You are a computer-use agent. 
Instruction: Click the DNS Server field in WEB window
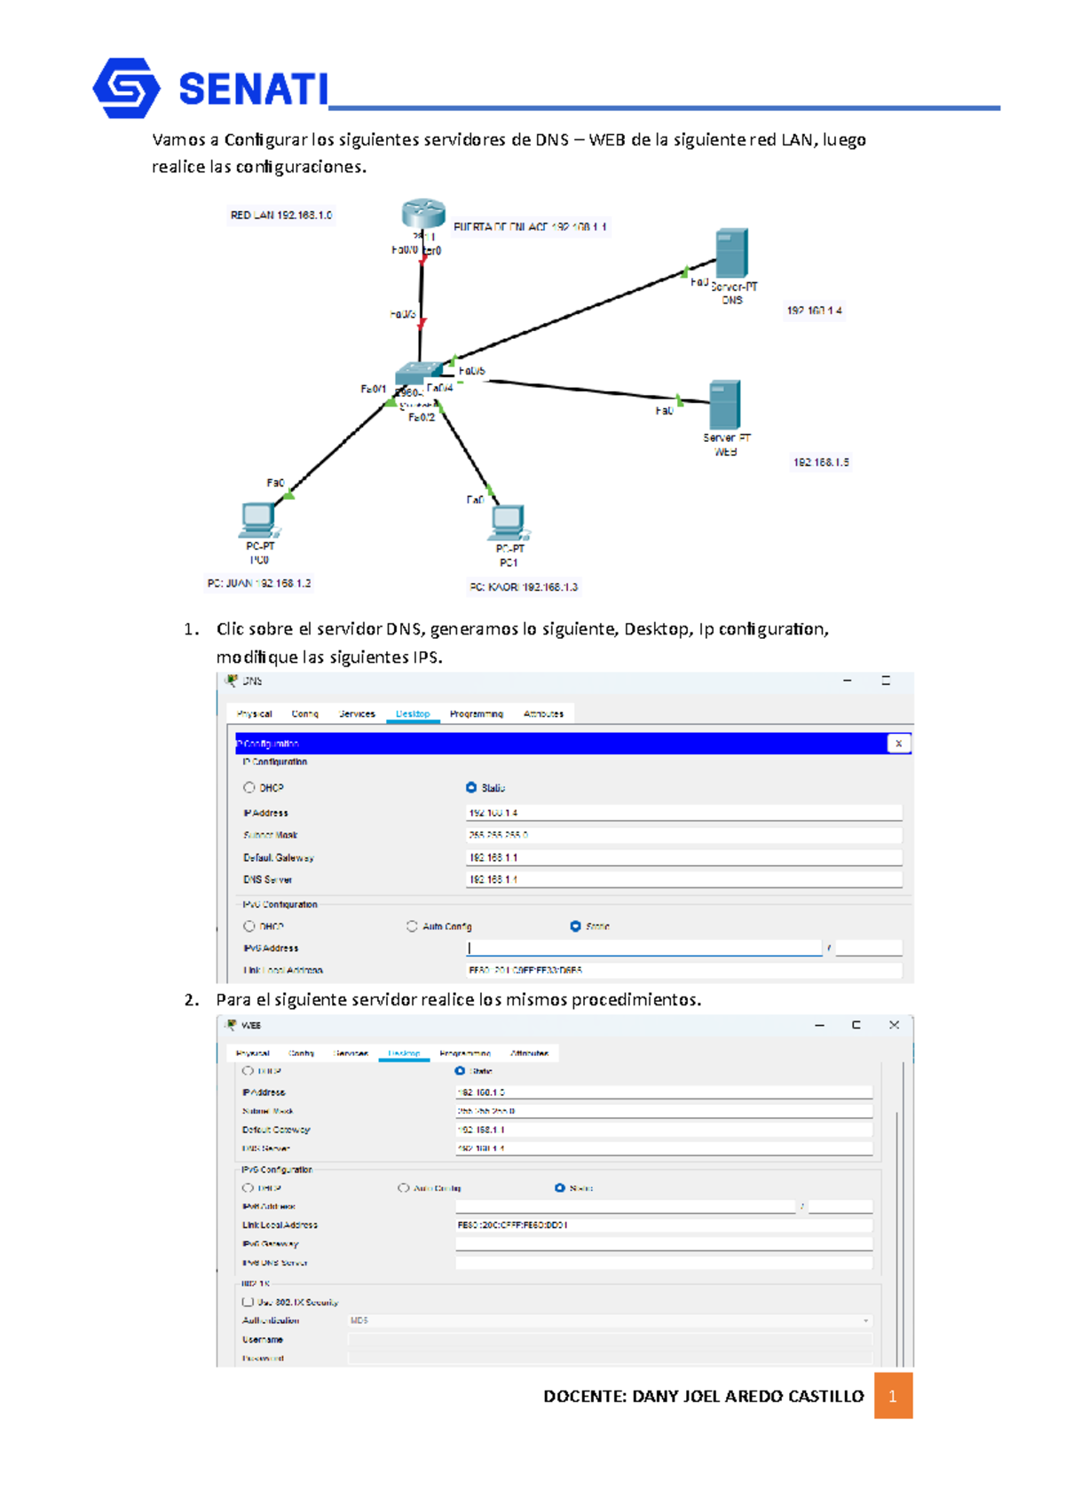tap(664, 1148)
